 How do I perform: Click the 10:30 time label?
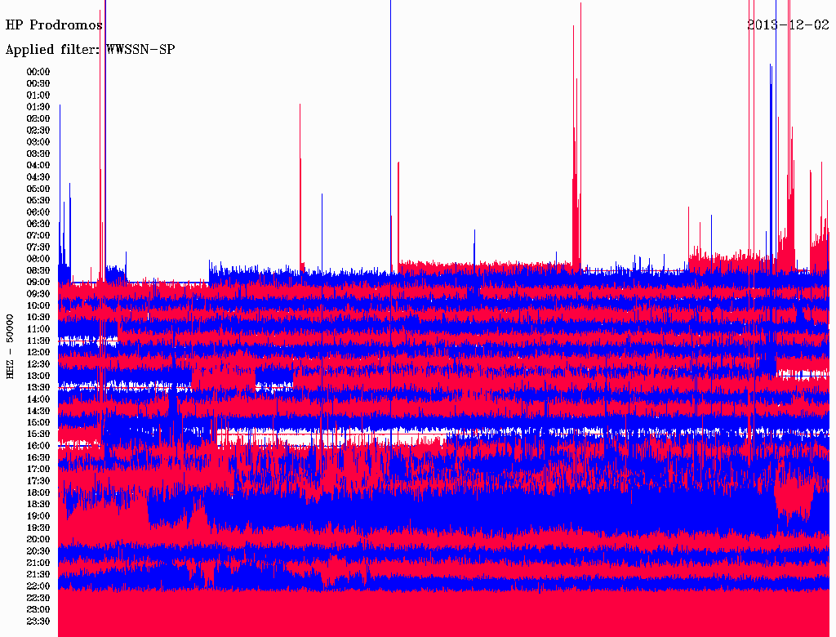coord(38,317)
